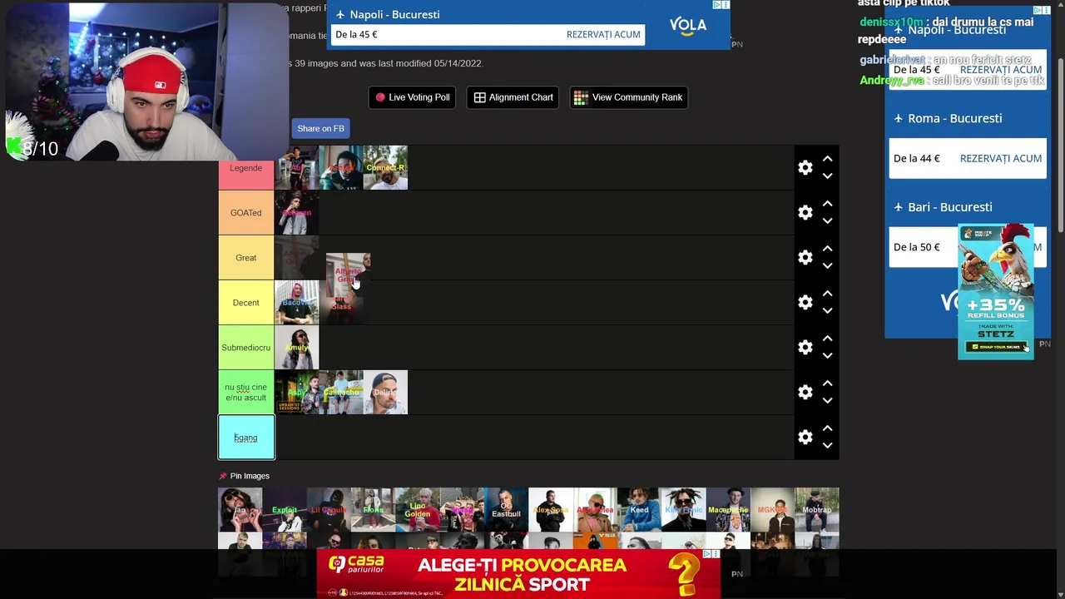Move Submediocru tier down with arrow
Image resolution: width=1065 pixels, height=599 pixels.
tap(827, 356)
